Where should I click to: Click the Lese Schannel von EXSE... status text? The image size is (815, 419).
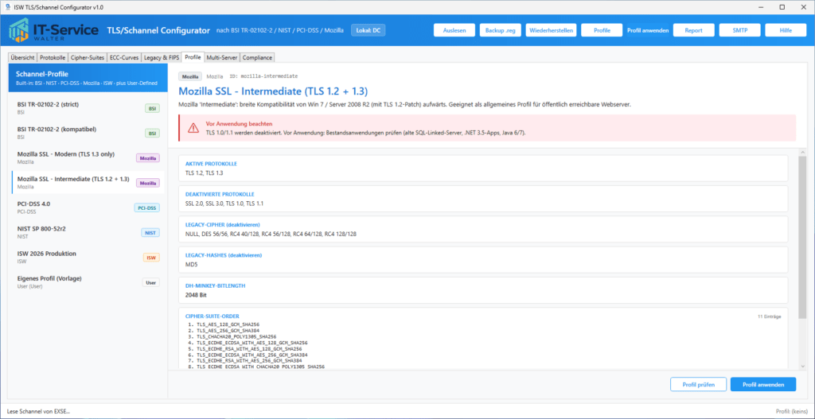pos(38,411)
